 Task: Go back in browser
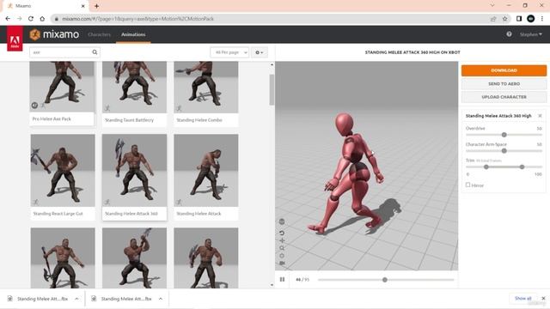8,19
